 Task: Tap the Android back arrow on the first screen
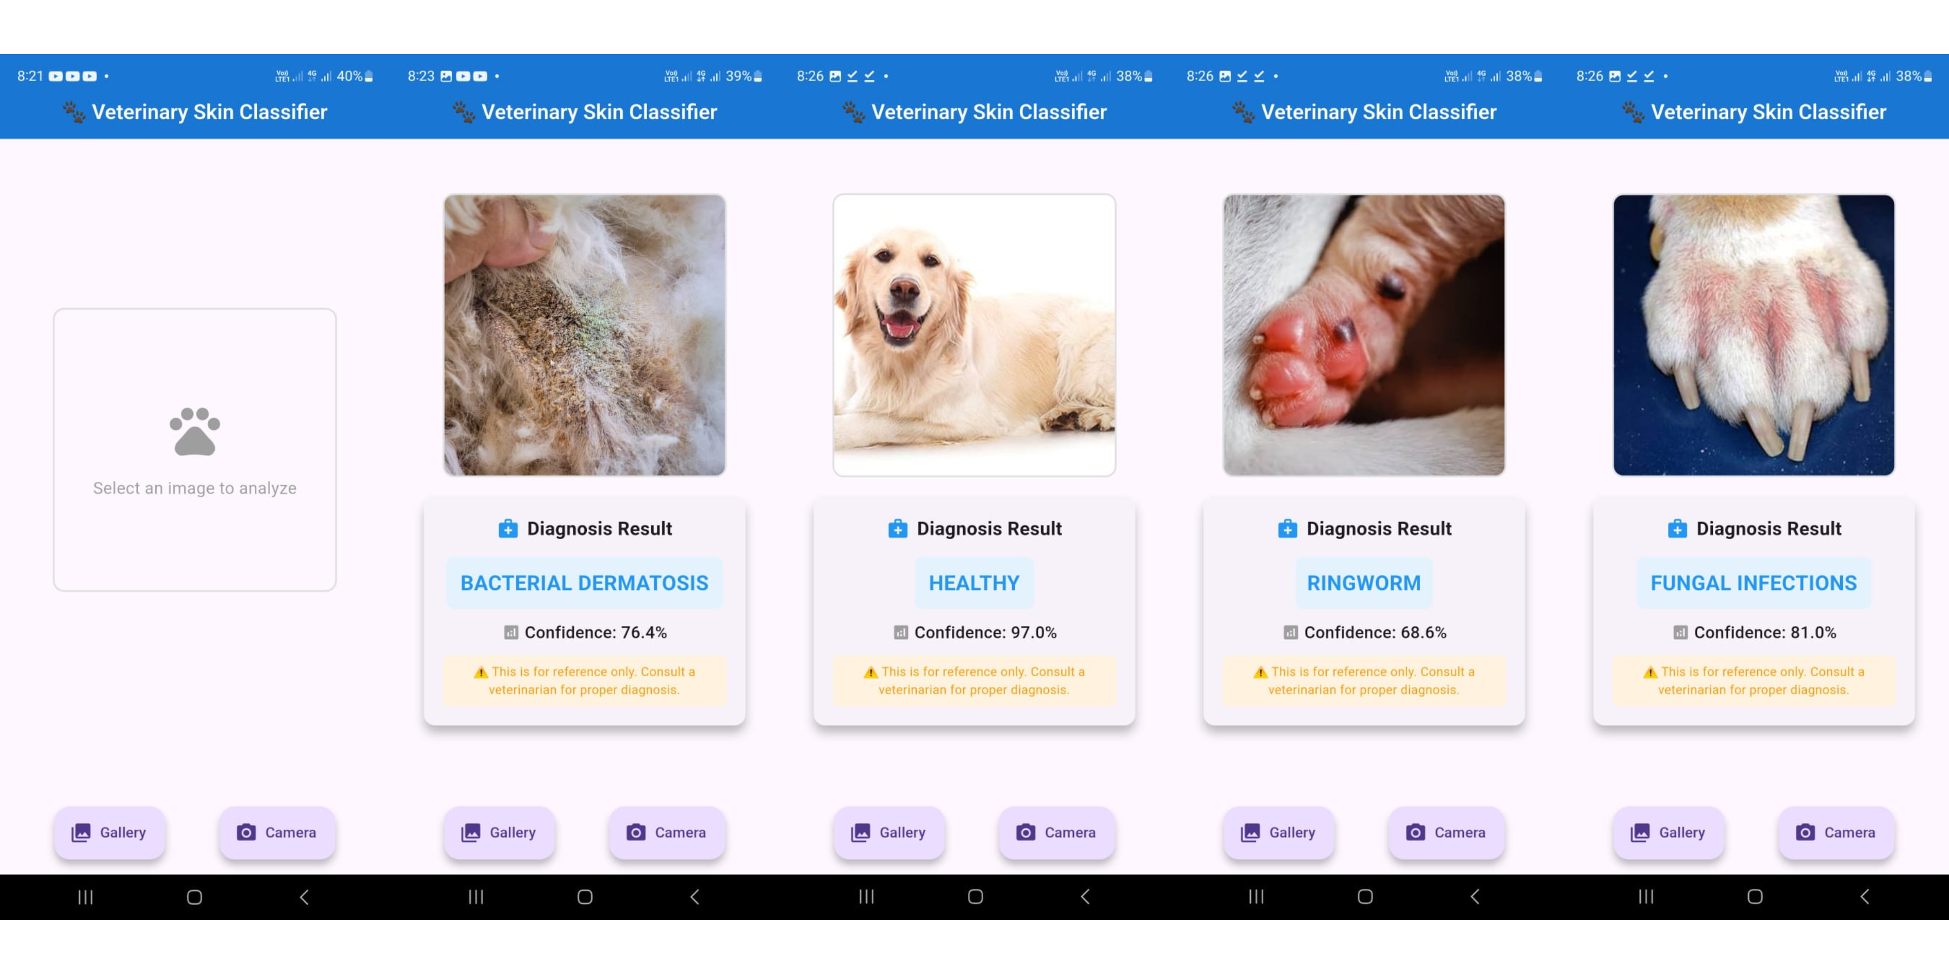[x=304, y=897]
